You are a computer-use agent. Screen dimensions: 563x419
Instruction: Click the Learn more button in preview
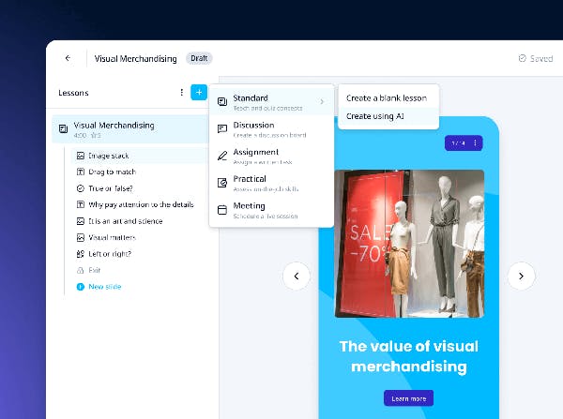(408, 398)
